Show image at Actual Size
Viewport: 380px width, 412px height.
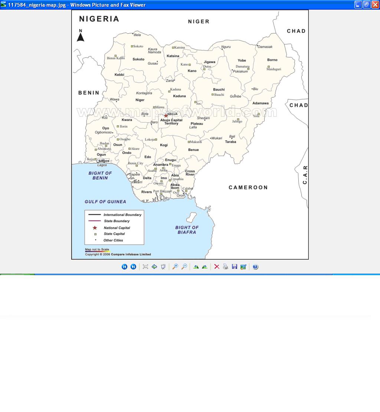(154, 267)
